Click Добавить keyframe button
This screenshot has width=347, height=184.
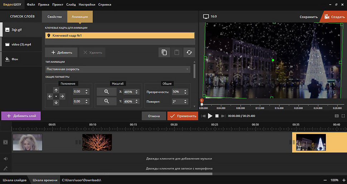[61, 53]
